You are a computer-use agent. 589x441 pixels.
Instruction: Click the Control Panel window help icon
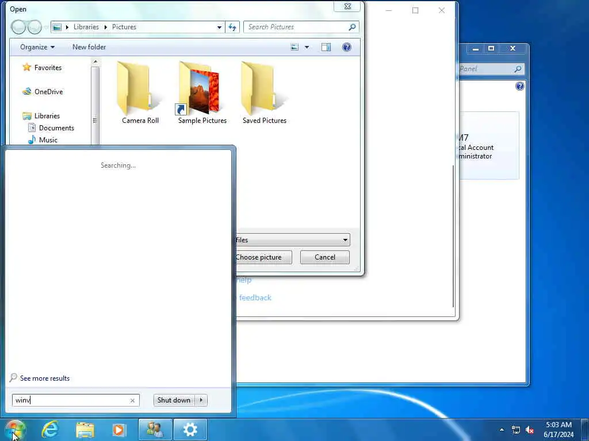(x=520, y=86)
